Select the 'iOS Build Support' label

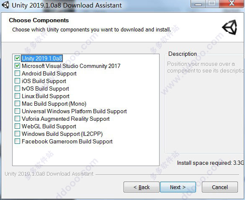pos(44,81)
